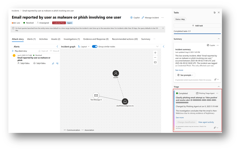Viewport: 239px width, 150px height.
Task: View Recommended actions (20) tab
Action: point(125,39)
